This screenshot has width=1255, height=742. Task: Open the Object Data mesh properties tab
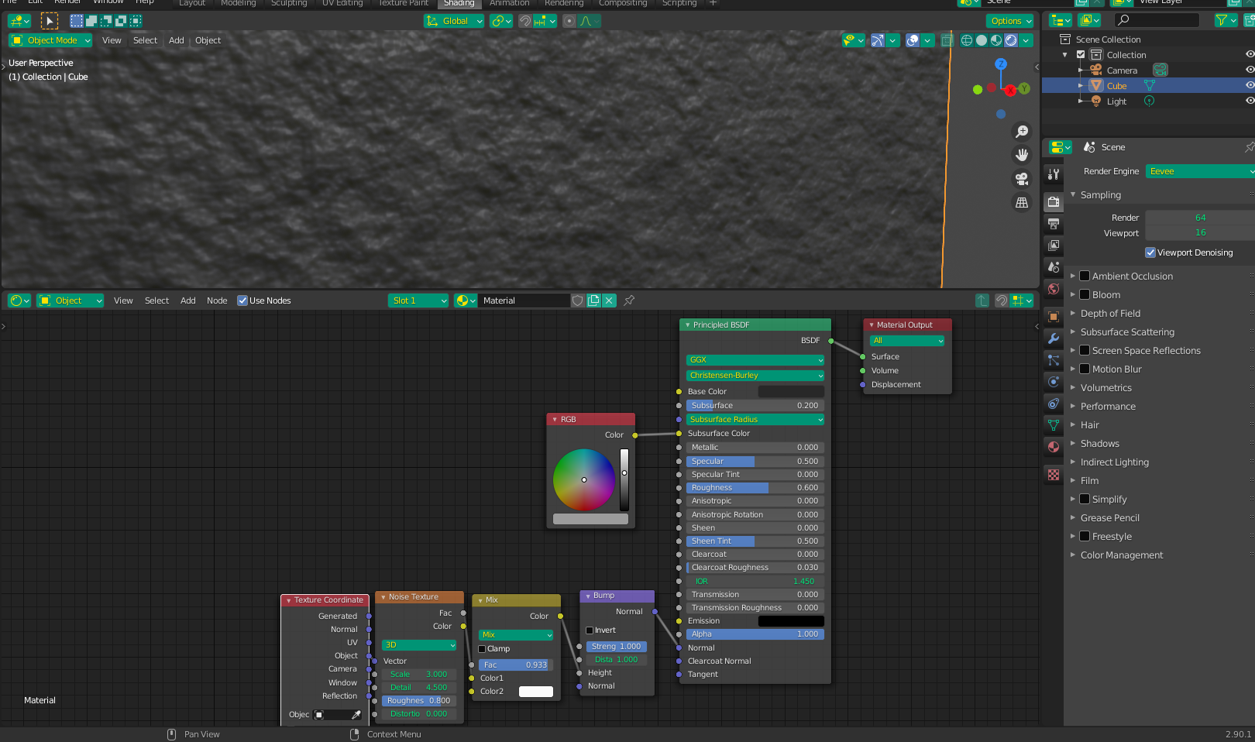1054,425
